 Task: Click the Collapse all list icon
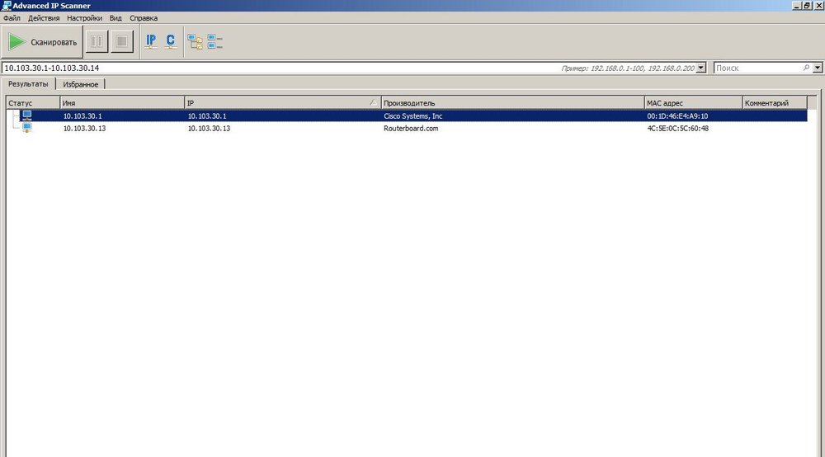tap(215, 41)
